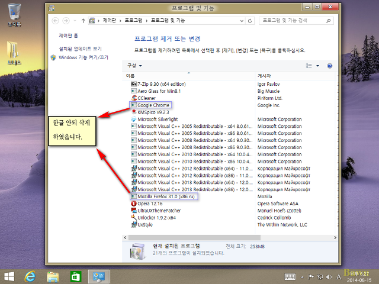Click the volume speaker tray icon
The height and width of the screenshot is (284, 379).
click(329, 277)
